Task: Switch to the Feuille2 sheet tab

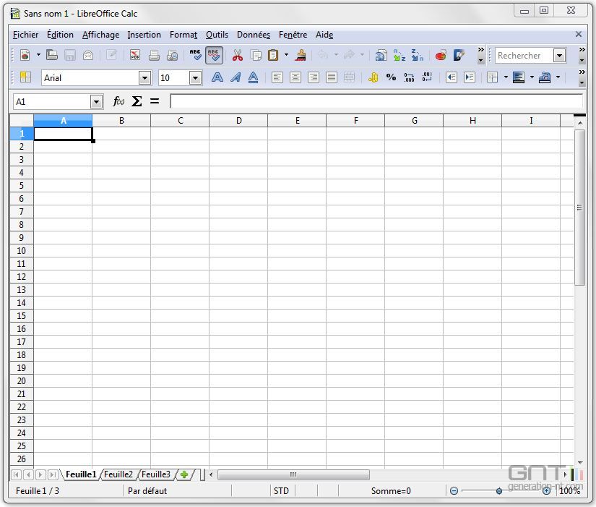Action: (x=118, y=474)
